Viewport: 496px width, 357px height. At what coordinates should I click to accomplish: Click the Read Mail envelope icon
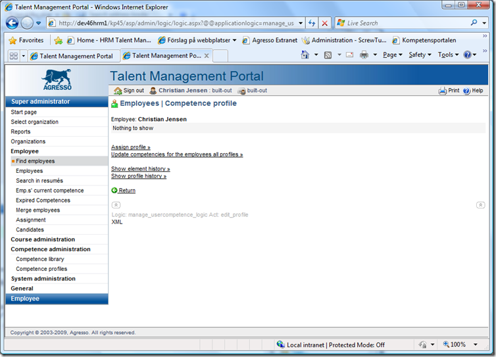[349, 55]
